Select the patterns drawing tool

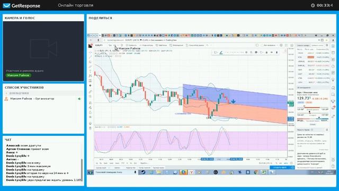tap(91, 76)
